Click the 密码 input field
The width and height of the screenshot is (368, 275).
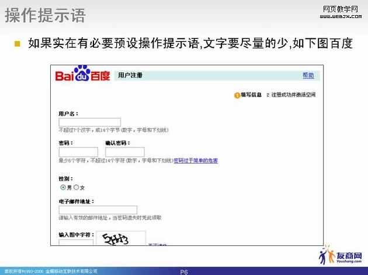[x=78, y=152]
